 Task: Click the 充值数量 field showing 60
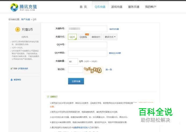73,61
